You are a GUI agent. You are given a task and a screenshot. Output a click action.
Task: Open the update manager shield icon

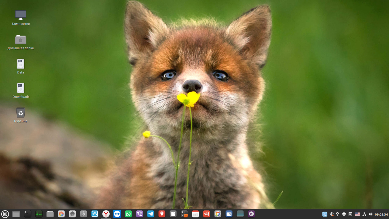click(x=332, y=214)
